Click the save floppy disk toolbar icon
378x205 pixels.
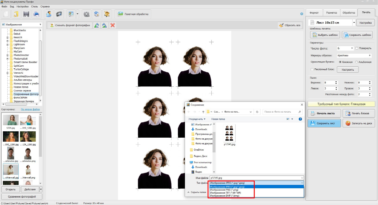point(26,14)
